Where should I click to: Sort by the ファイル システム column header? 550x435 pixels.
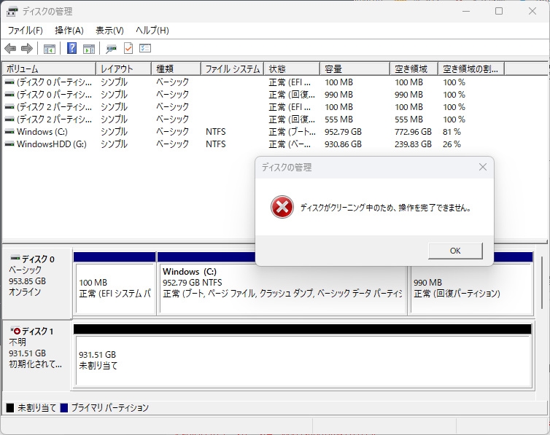tap(233, 68)
